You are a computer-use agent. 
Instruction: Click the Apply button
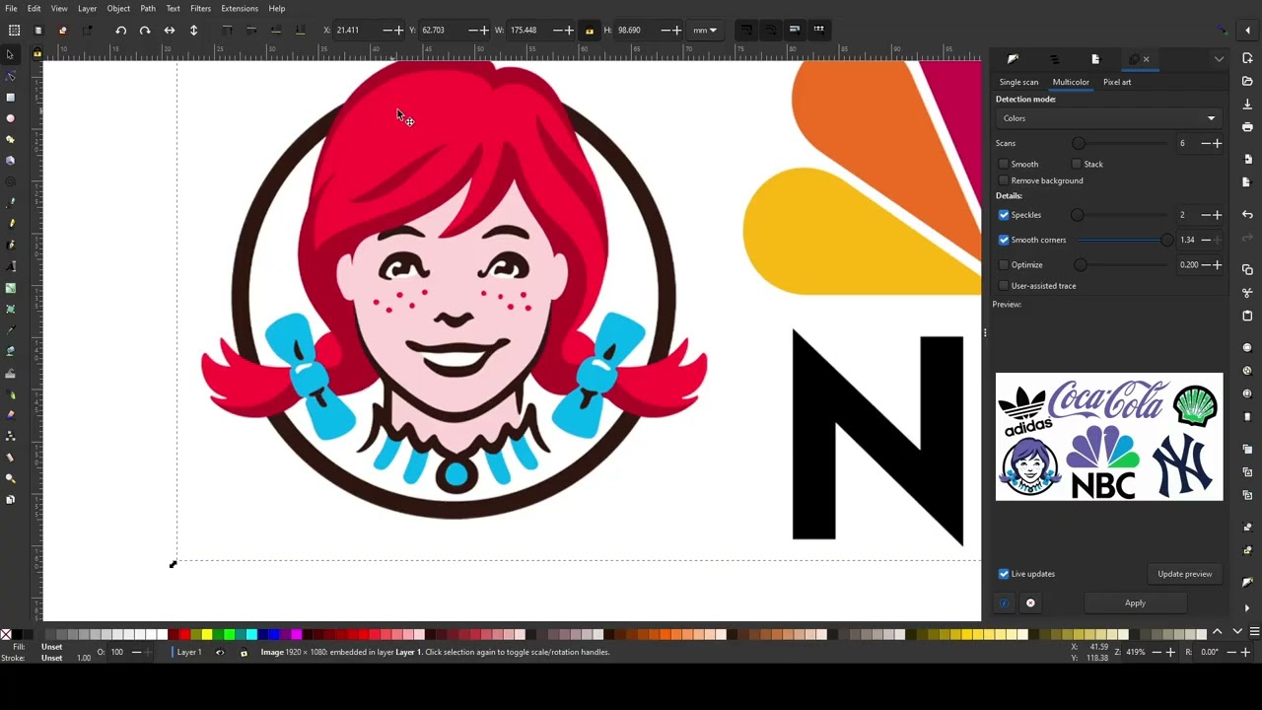click(1135, 603)
